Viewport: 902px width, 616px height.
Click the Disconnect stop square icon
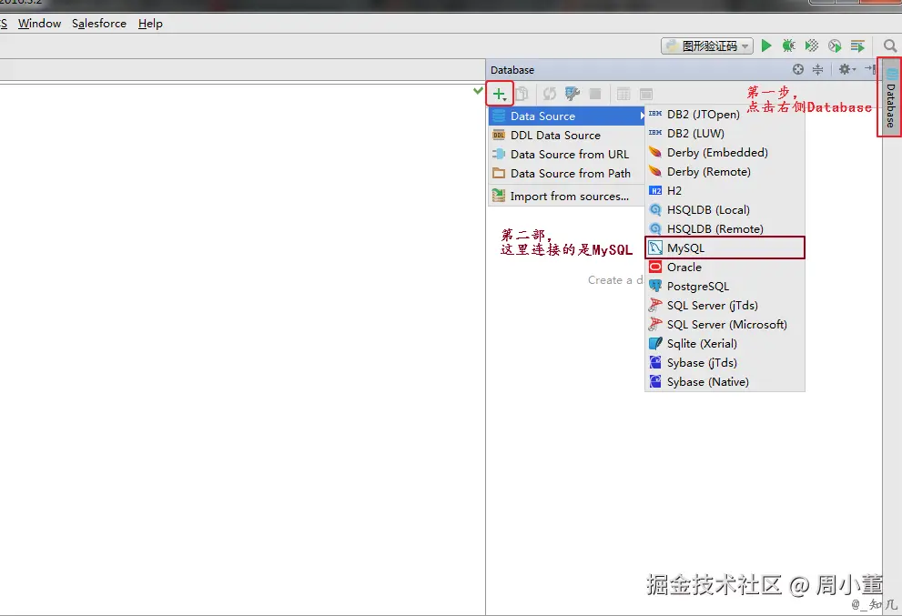tap(595, 94)
